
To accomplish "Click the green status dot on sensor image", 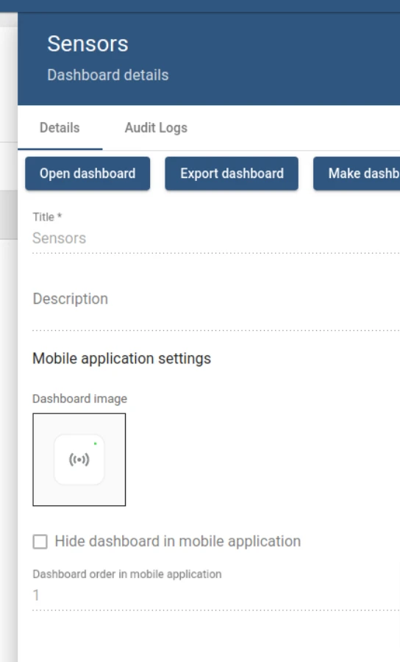I will [x=96, y=444].
